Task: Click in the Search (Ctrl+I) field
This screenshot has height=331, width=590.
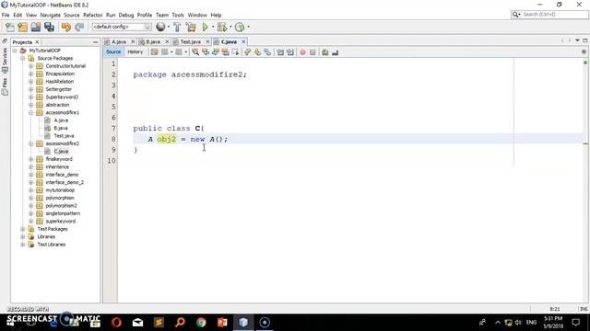Action: (x=554, y=15)
